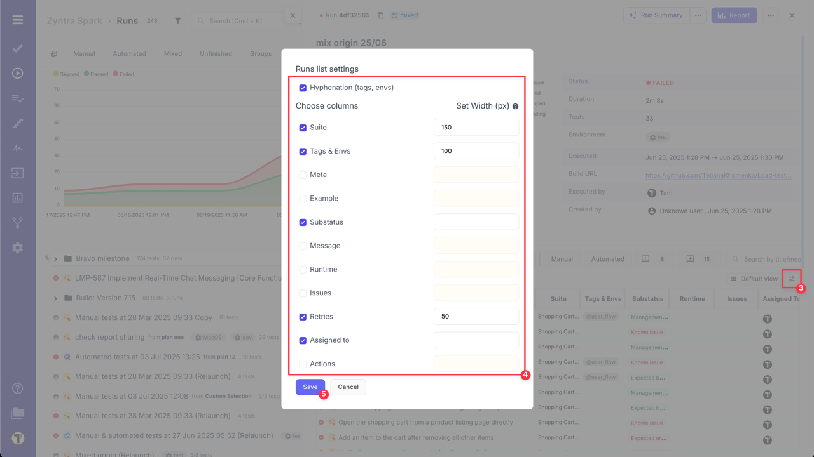814x457 pixels.
Task: Save the Runs list settings
Action: (x=310, y=387)
